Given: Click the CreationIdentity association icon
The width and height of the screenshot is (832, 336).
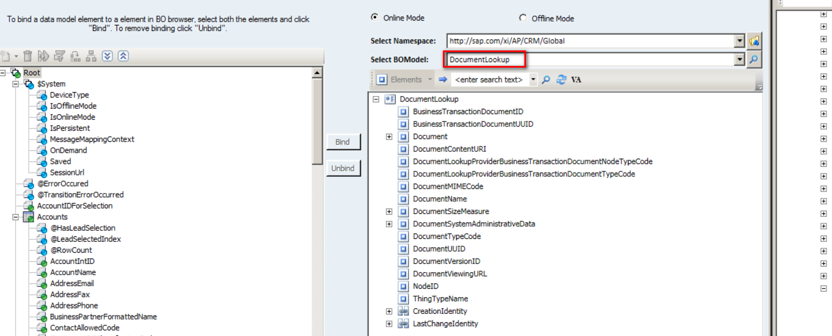Looking at the screenshot, I should 404,311.
